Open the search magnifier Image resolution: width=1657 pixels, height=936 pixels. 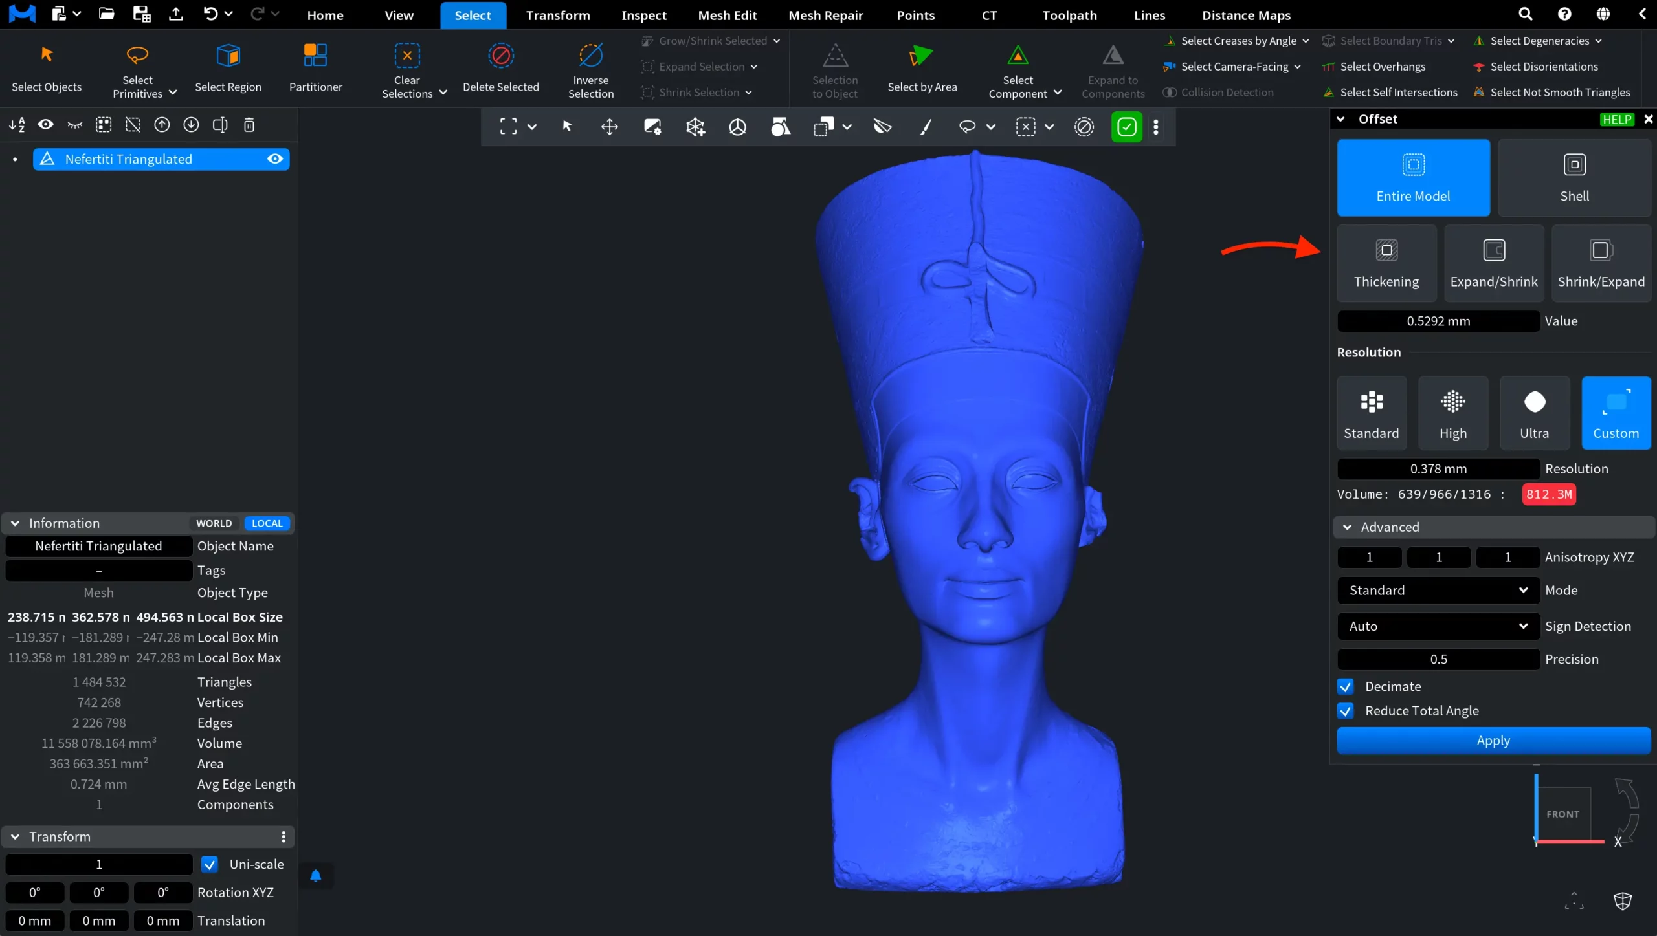[x=1526, y=14]
